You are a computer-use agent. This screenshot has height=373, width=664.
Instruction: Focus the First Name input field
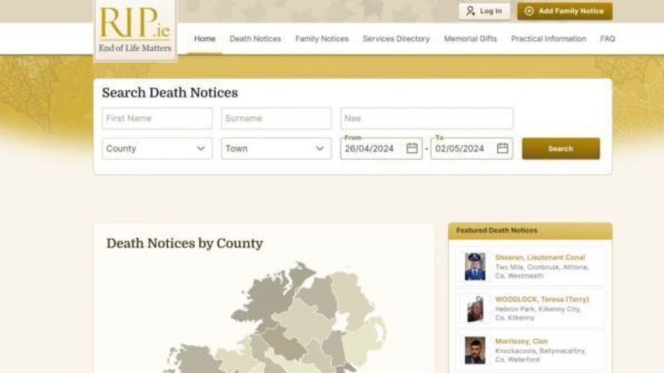(157, 118)
